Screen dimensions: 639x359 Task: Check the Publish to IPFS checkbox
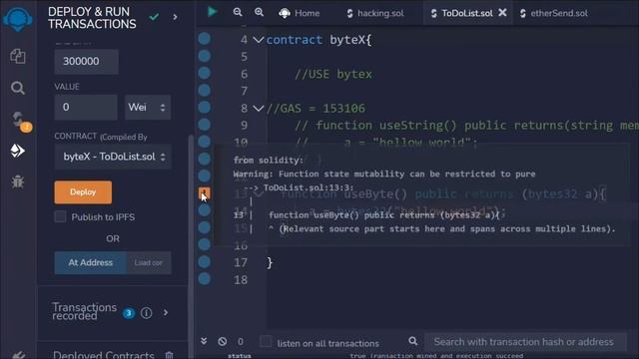click(60, 216)
